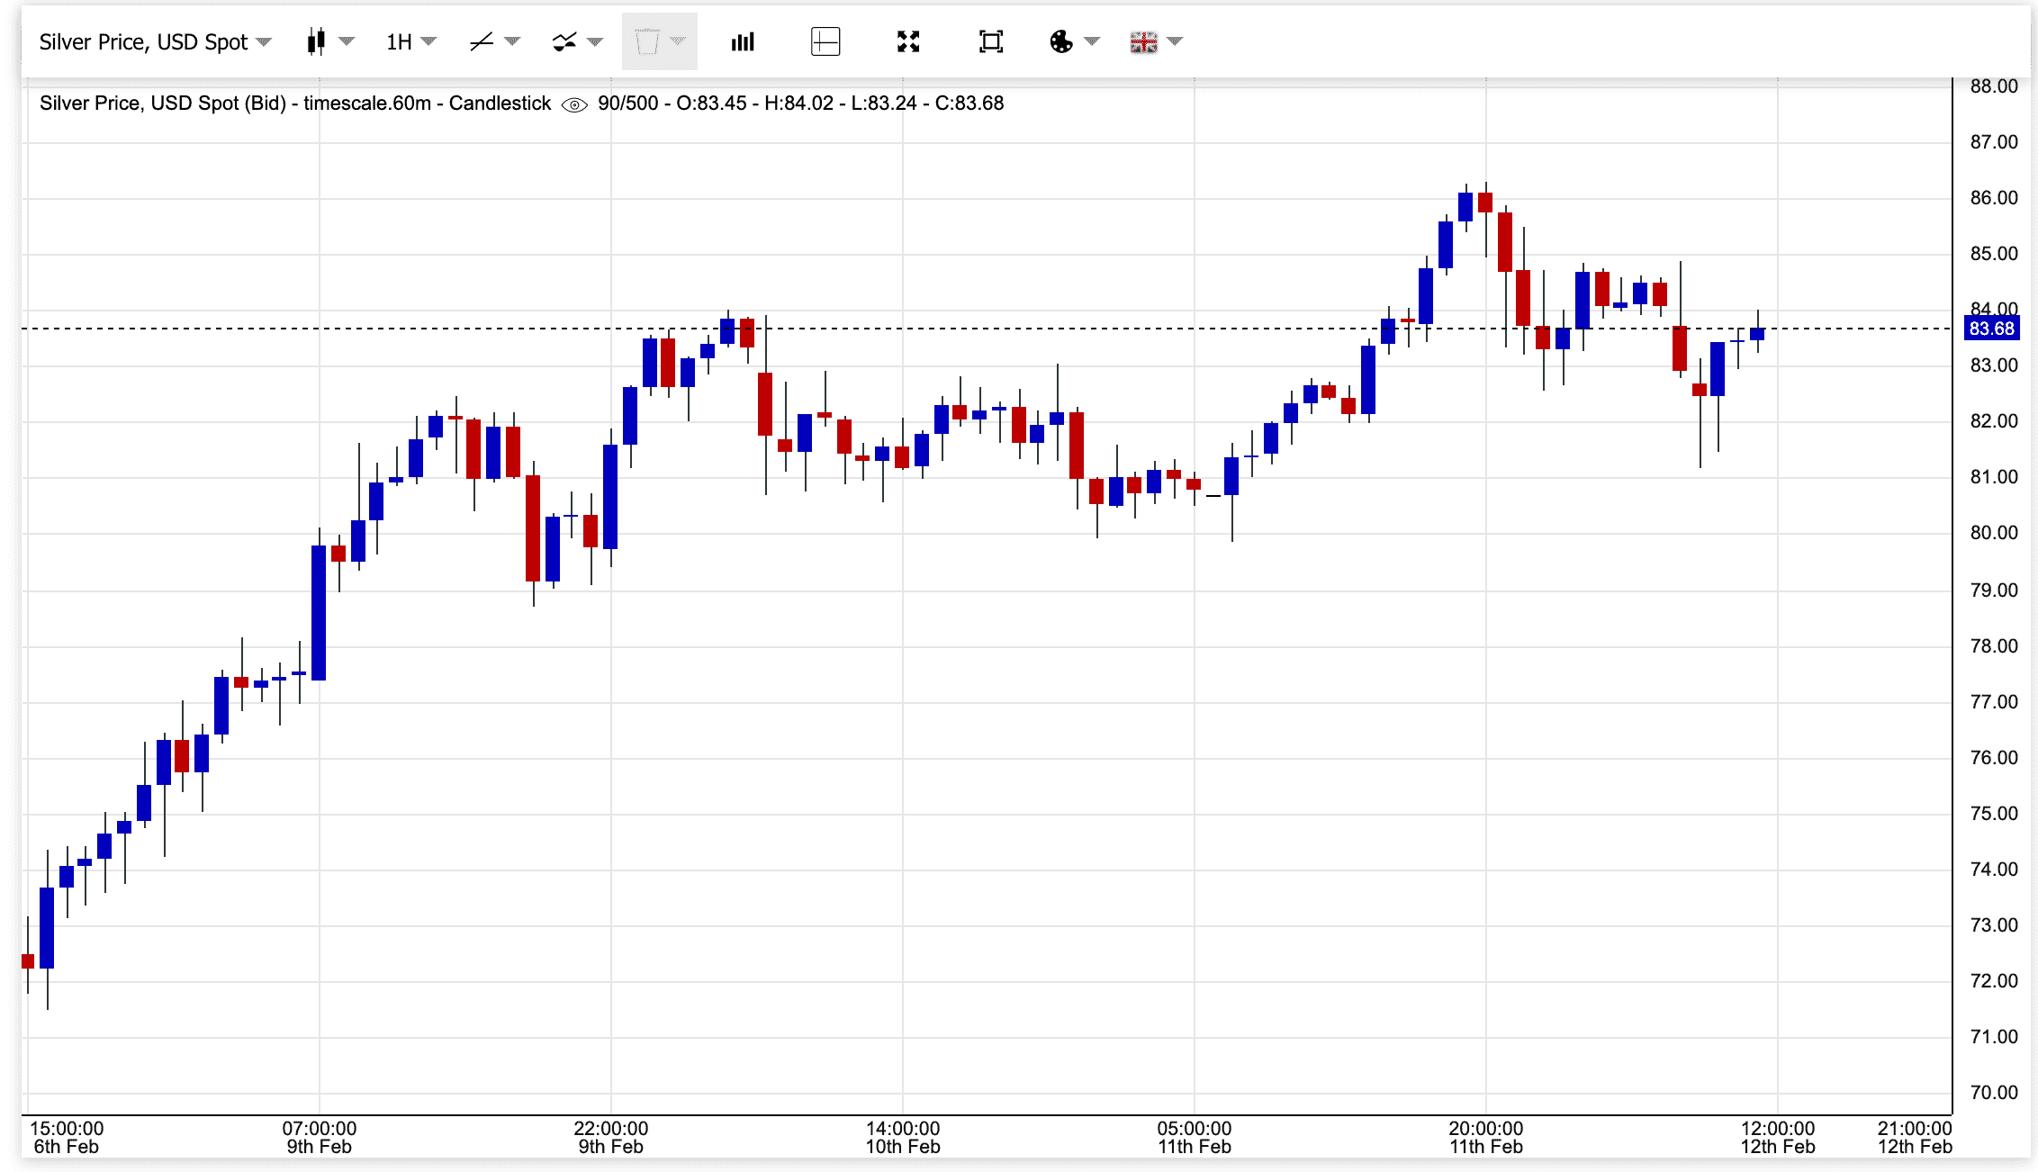The width and height of the screenshot is (2038, 1172).
Task: Expand the language selector dropdown arrow
Action: [1173, 41]
